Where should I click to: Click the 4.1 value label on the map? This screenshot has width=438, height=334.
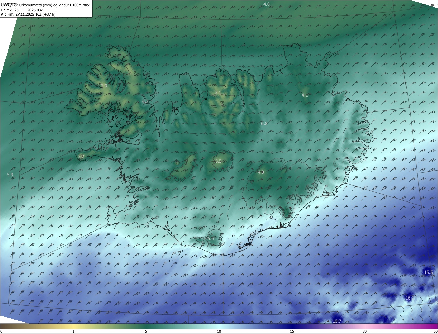(x=305, y=95)
